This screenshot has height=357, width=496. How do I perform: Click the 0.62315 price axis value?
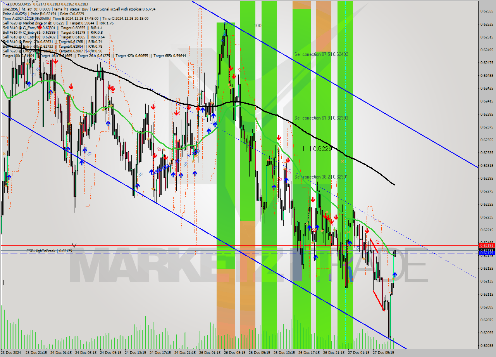(487, 165)
